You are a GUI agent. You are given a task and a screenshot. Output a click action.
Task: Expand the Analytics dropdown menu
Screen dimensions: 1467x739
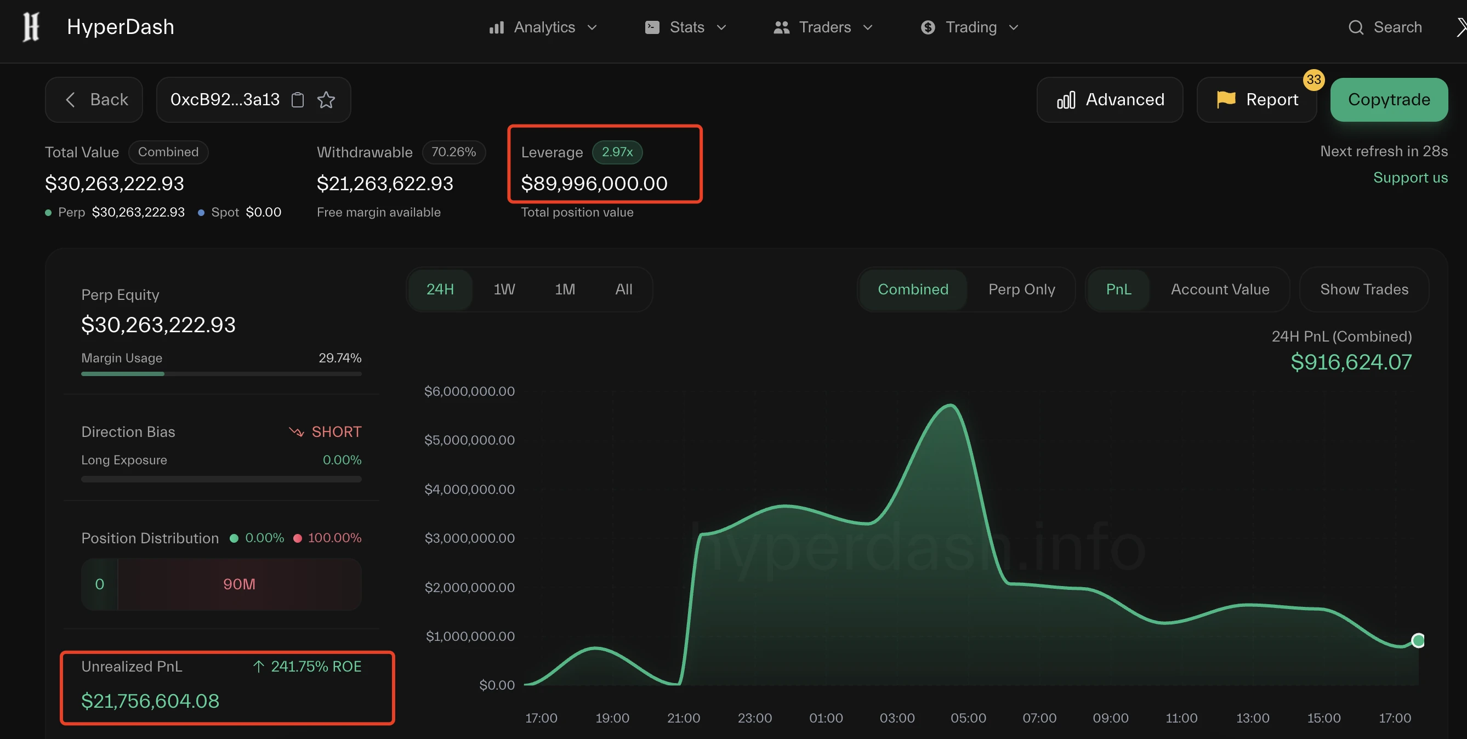coord(592,27)
